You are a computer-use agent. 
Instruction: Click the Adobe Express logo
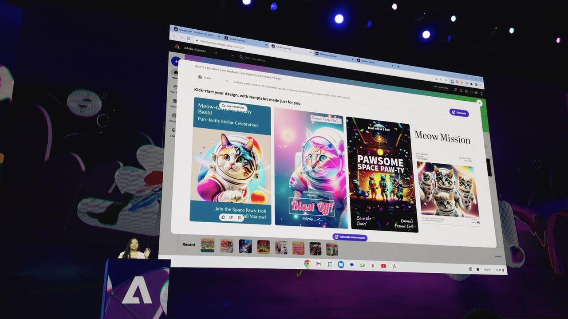tap(177, 47)
